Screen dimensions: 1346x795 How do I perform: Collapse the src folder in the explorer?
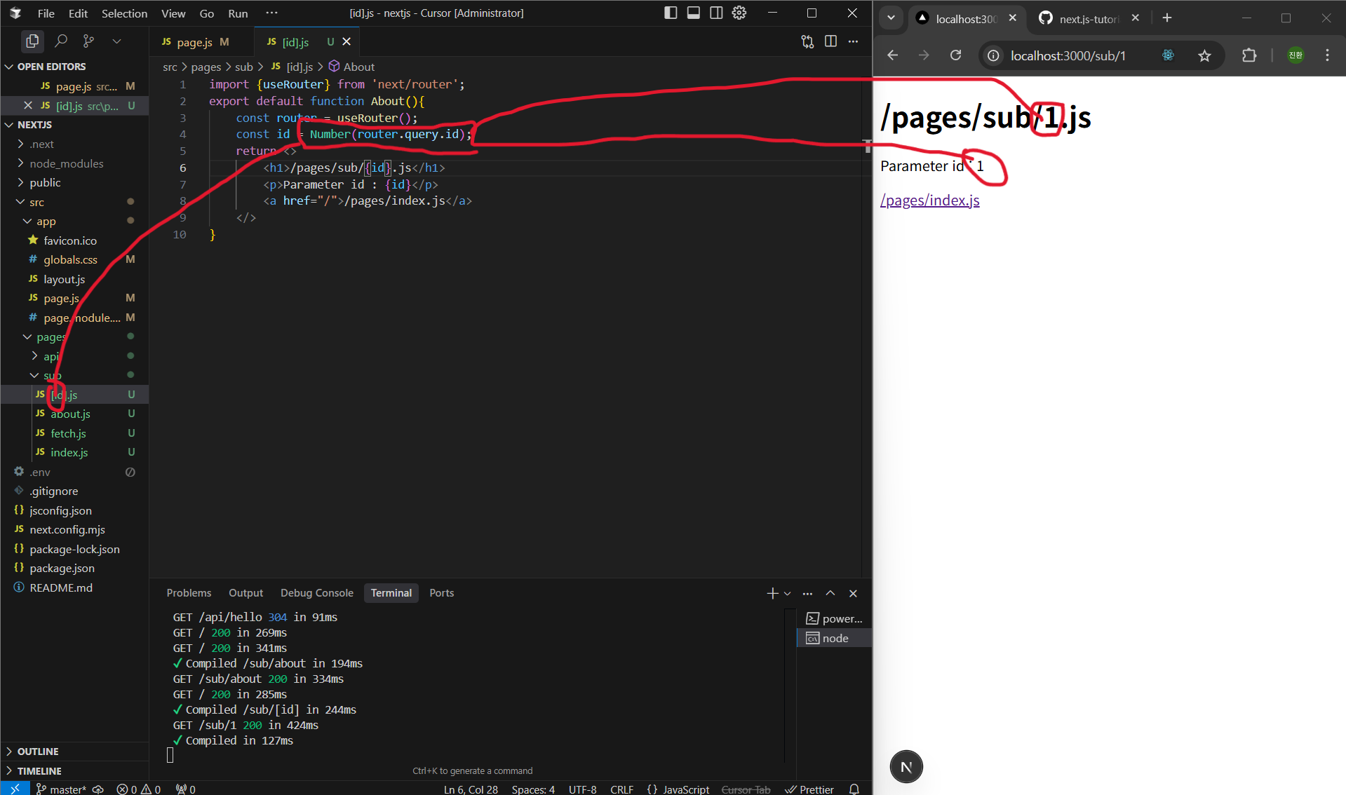click(20, 201)
